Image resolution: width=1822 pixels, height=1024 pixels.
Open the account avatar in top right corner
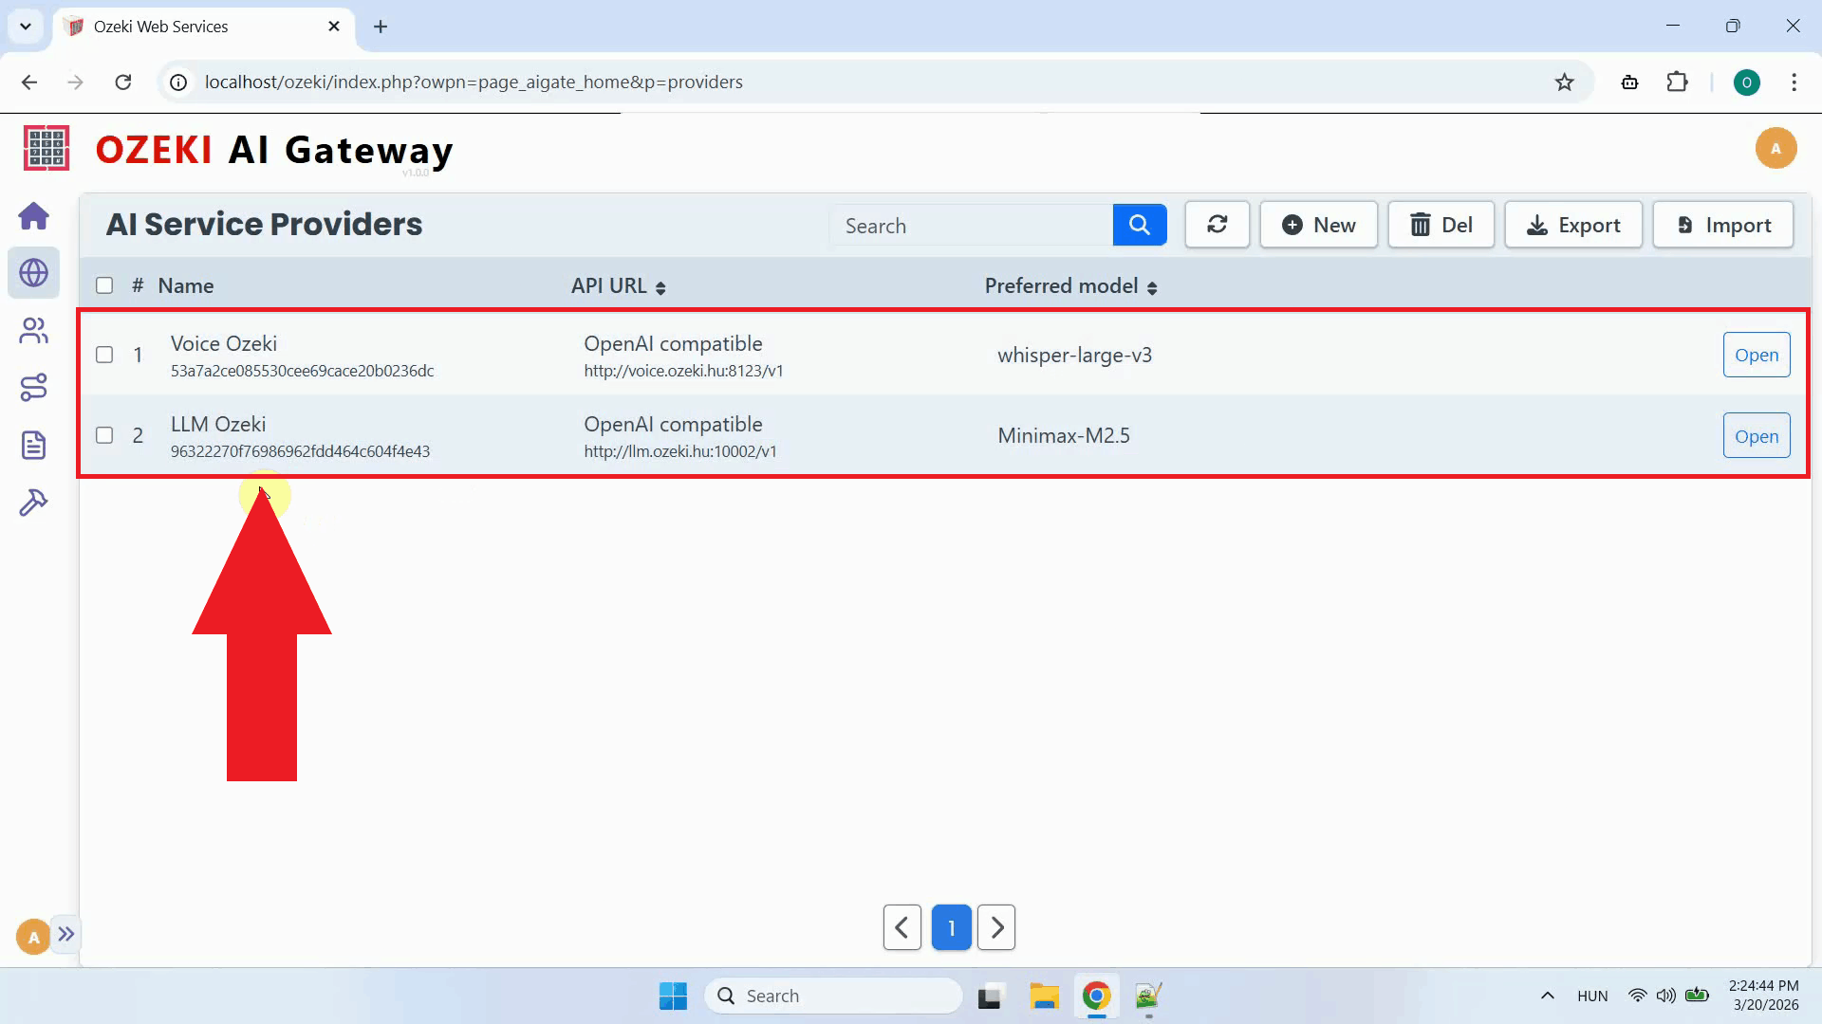[1776, 148]
